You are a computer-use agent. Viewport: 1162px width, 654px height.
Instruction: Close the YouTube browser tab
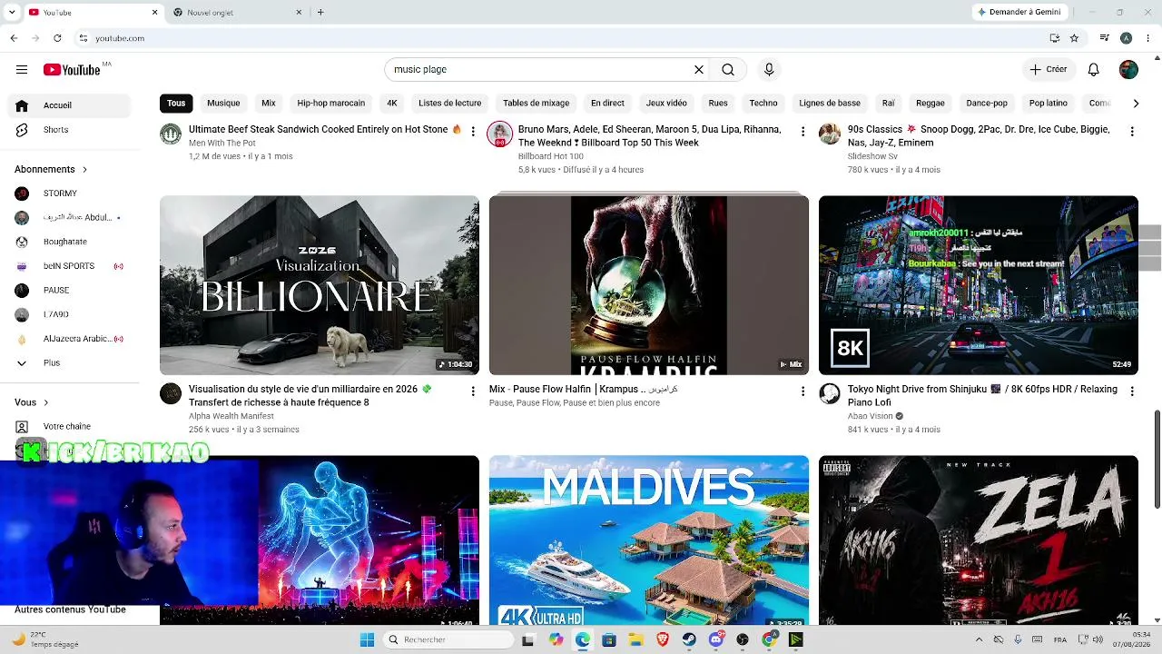pos(154,13)
